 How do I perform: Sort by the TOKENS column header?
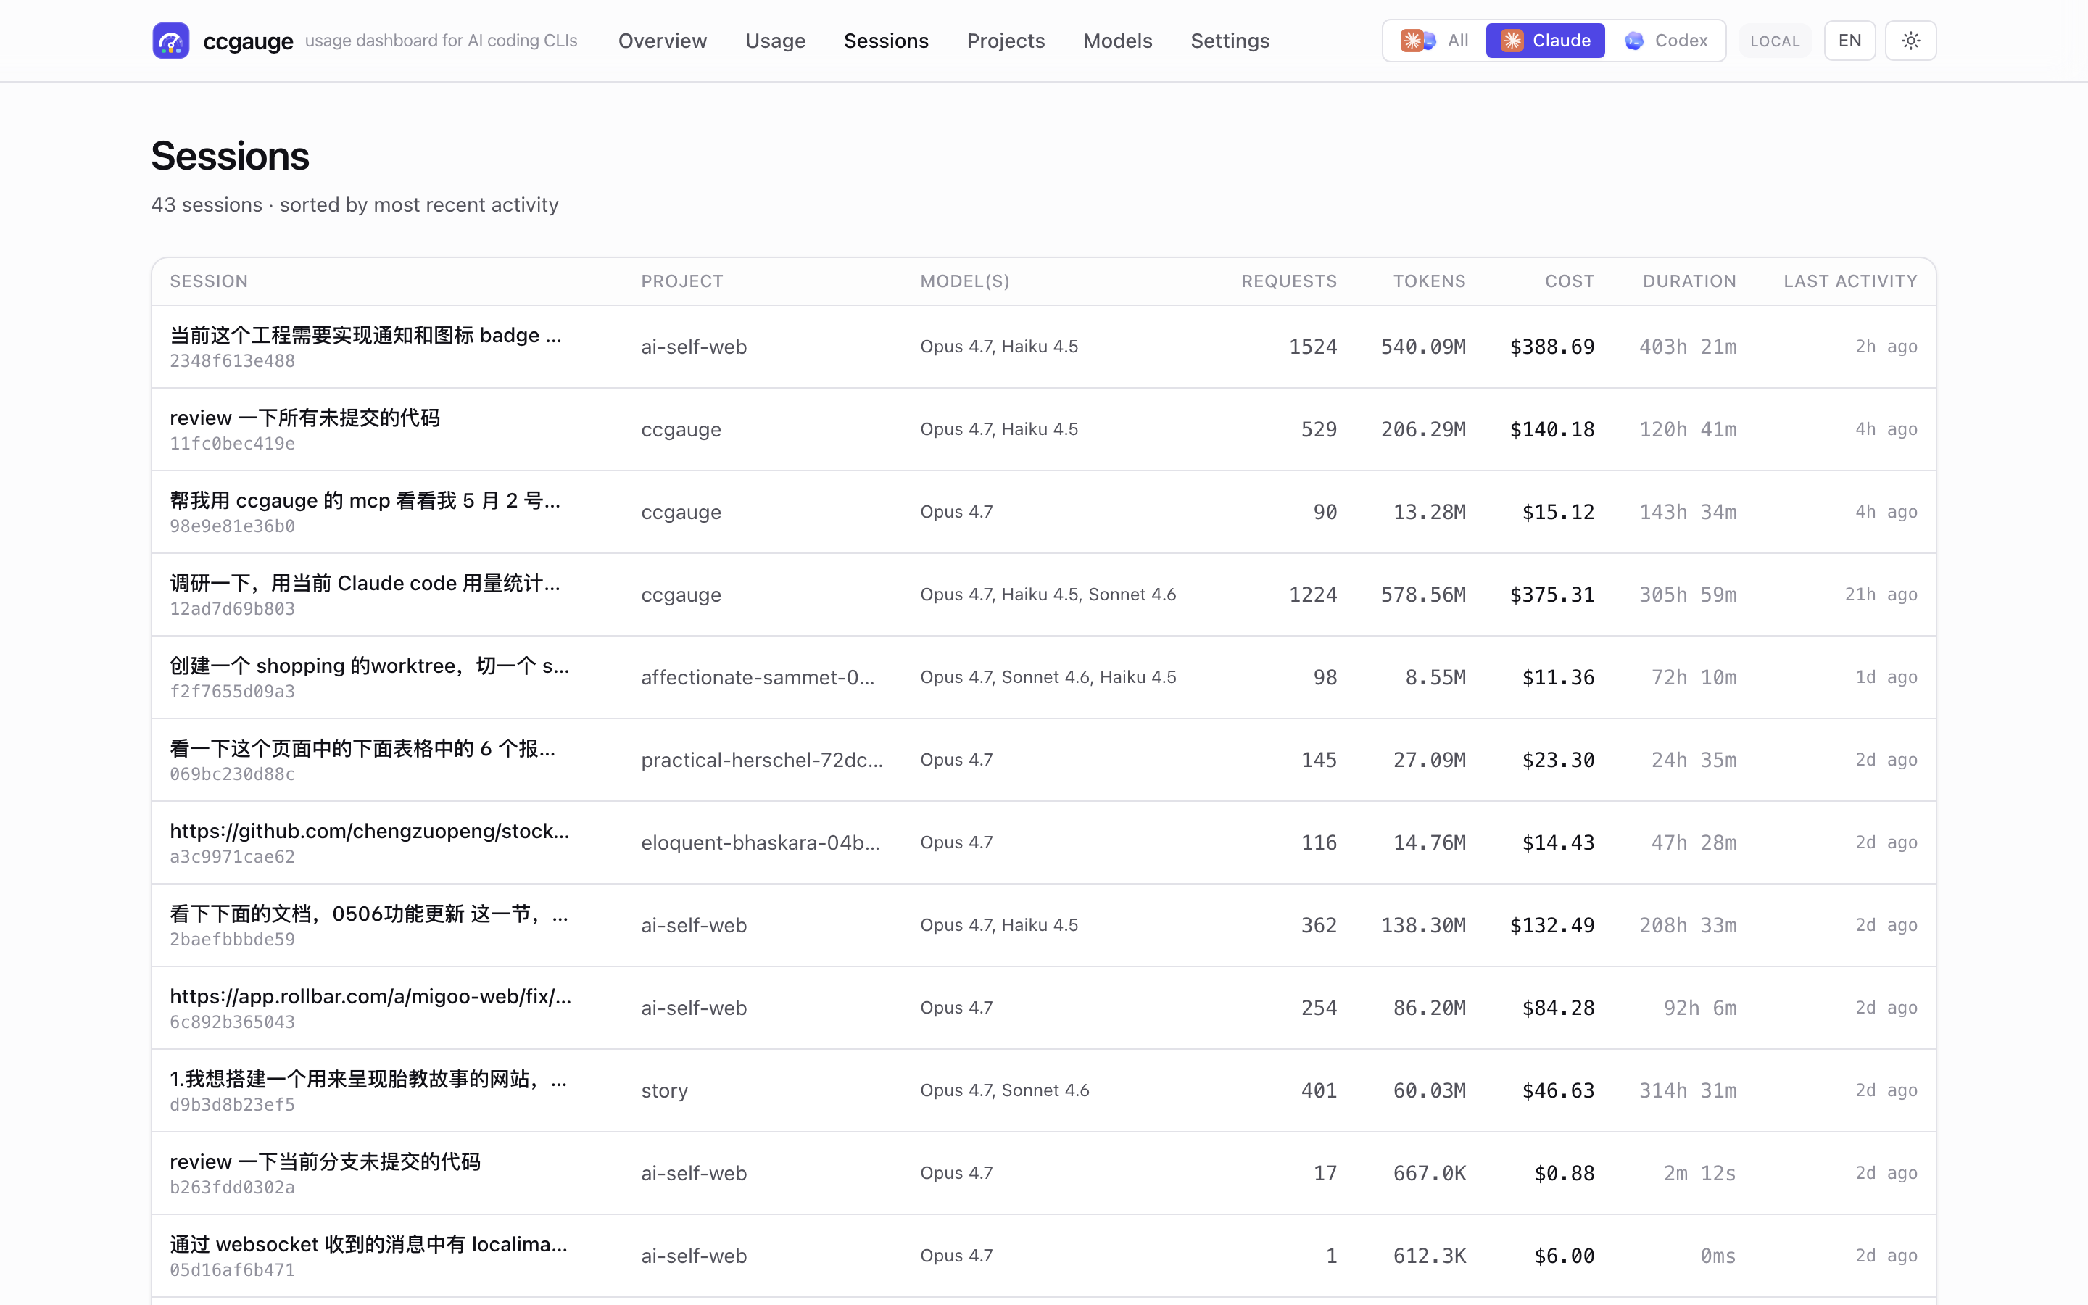coord(1429,281)
